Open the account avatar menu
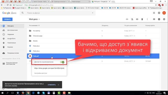168x95 pixels. tap(164, 13)
